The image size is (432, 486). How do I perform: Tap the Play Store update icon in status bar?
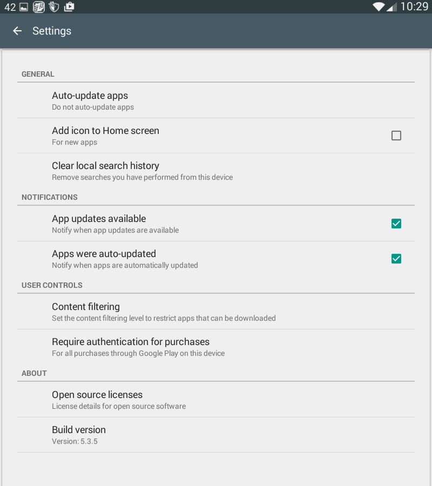point(69,7)
